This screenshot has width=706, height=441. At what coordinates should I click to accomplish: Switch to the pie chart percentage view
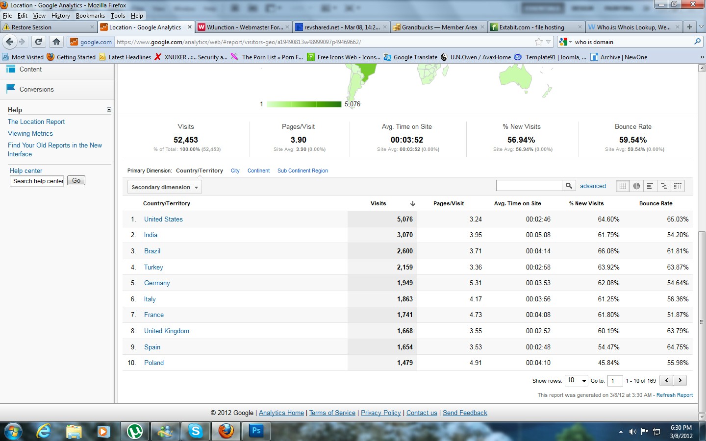click(636, 186)
